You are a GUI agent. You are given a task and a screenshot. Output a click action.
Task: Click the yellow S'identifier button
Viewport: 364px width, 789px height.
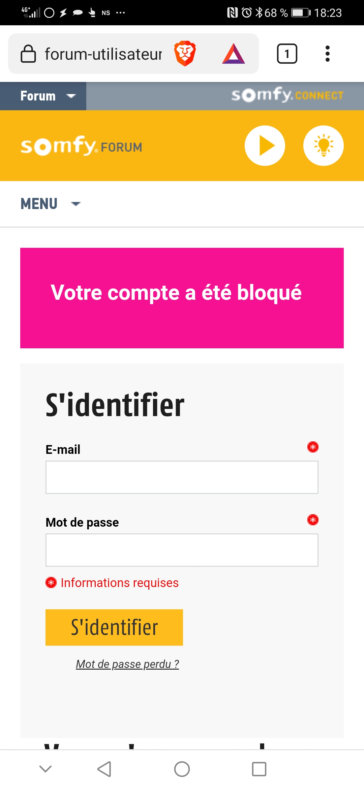pyautogui.click(x=114, y=627)
